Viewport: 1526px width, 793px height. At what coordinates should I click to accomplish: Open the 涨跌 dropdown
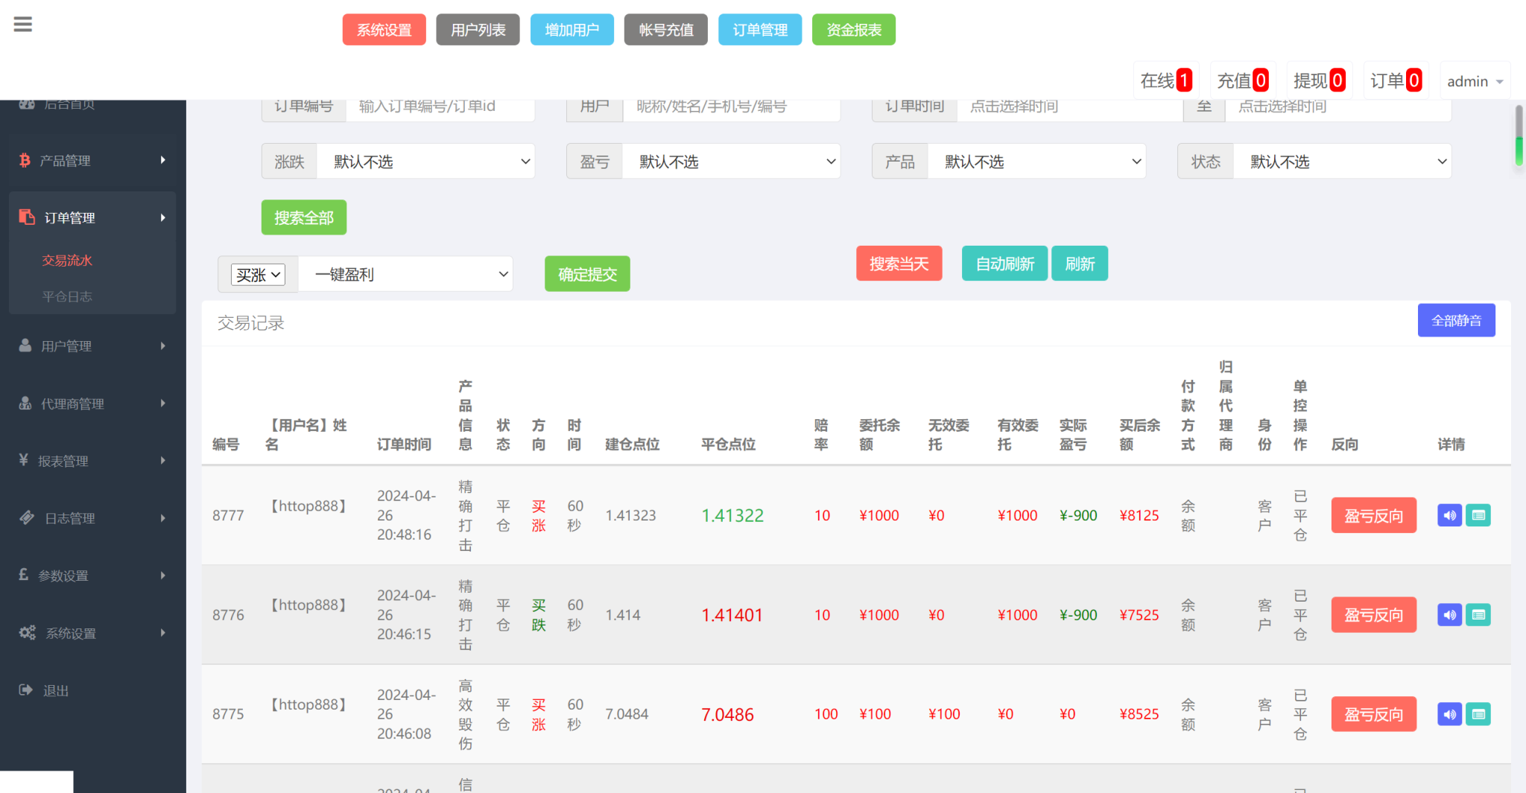click(x=425, y=162)
